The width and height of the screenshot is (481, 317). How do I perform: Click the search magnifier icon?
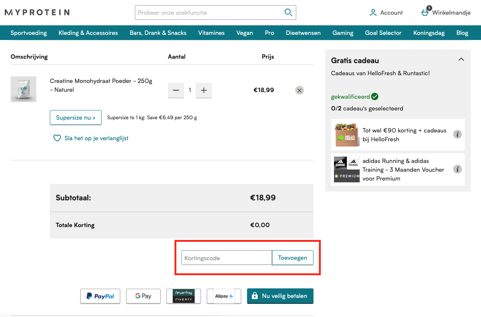pyautogui.click(x=289, y=12)
